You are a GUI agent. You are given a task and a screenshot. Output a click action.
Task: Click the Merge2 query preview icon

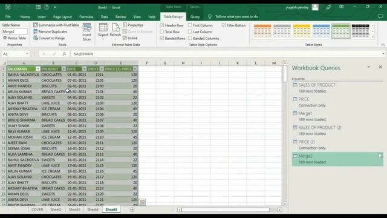tap(380, 156)
